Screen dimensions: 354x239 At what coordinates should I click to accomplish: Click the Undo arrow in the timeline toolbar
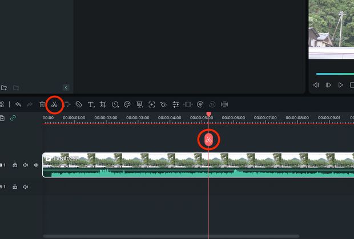18,104
